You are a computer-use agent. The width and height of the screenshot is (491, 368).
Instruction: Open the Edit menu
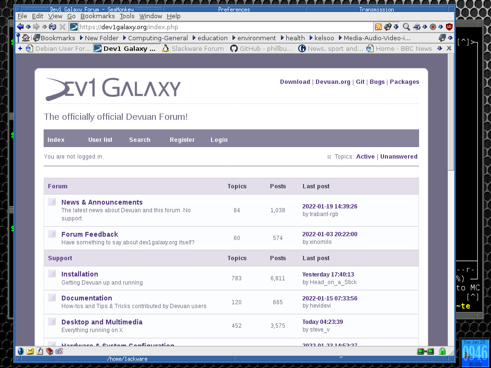37,16
